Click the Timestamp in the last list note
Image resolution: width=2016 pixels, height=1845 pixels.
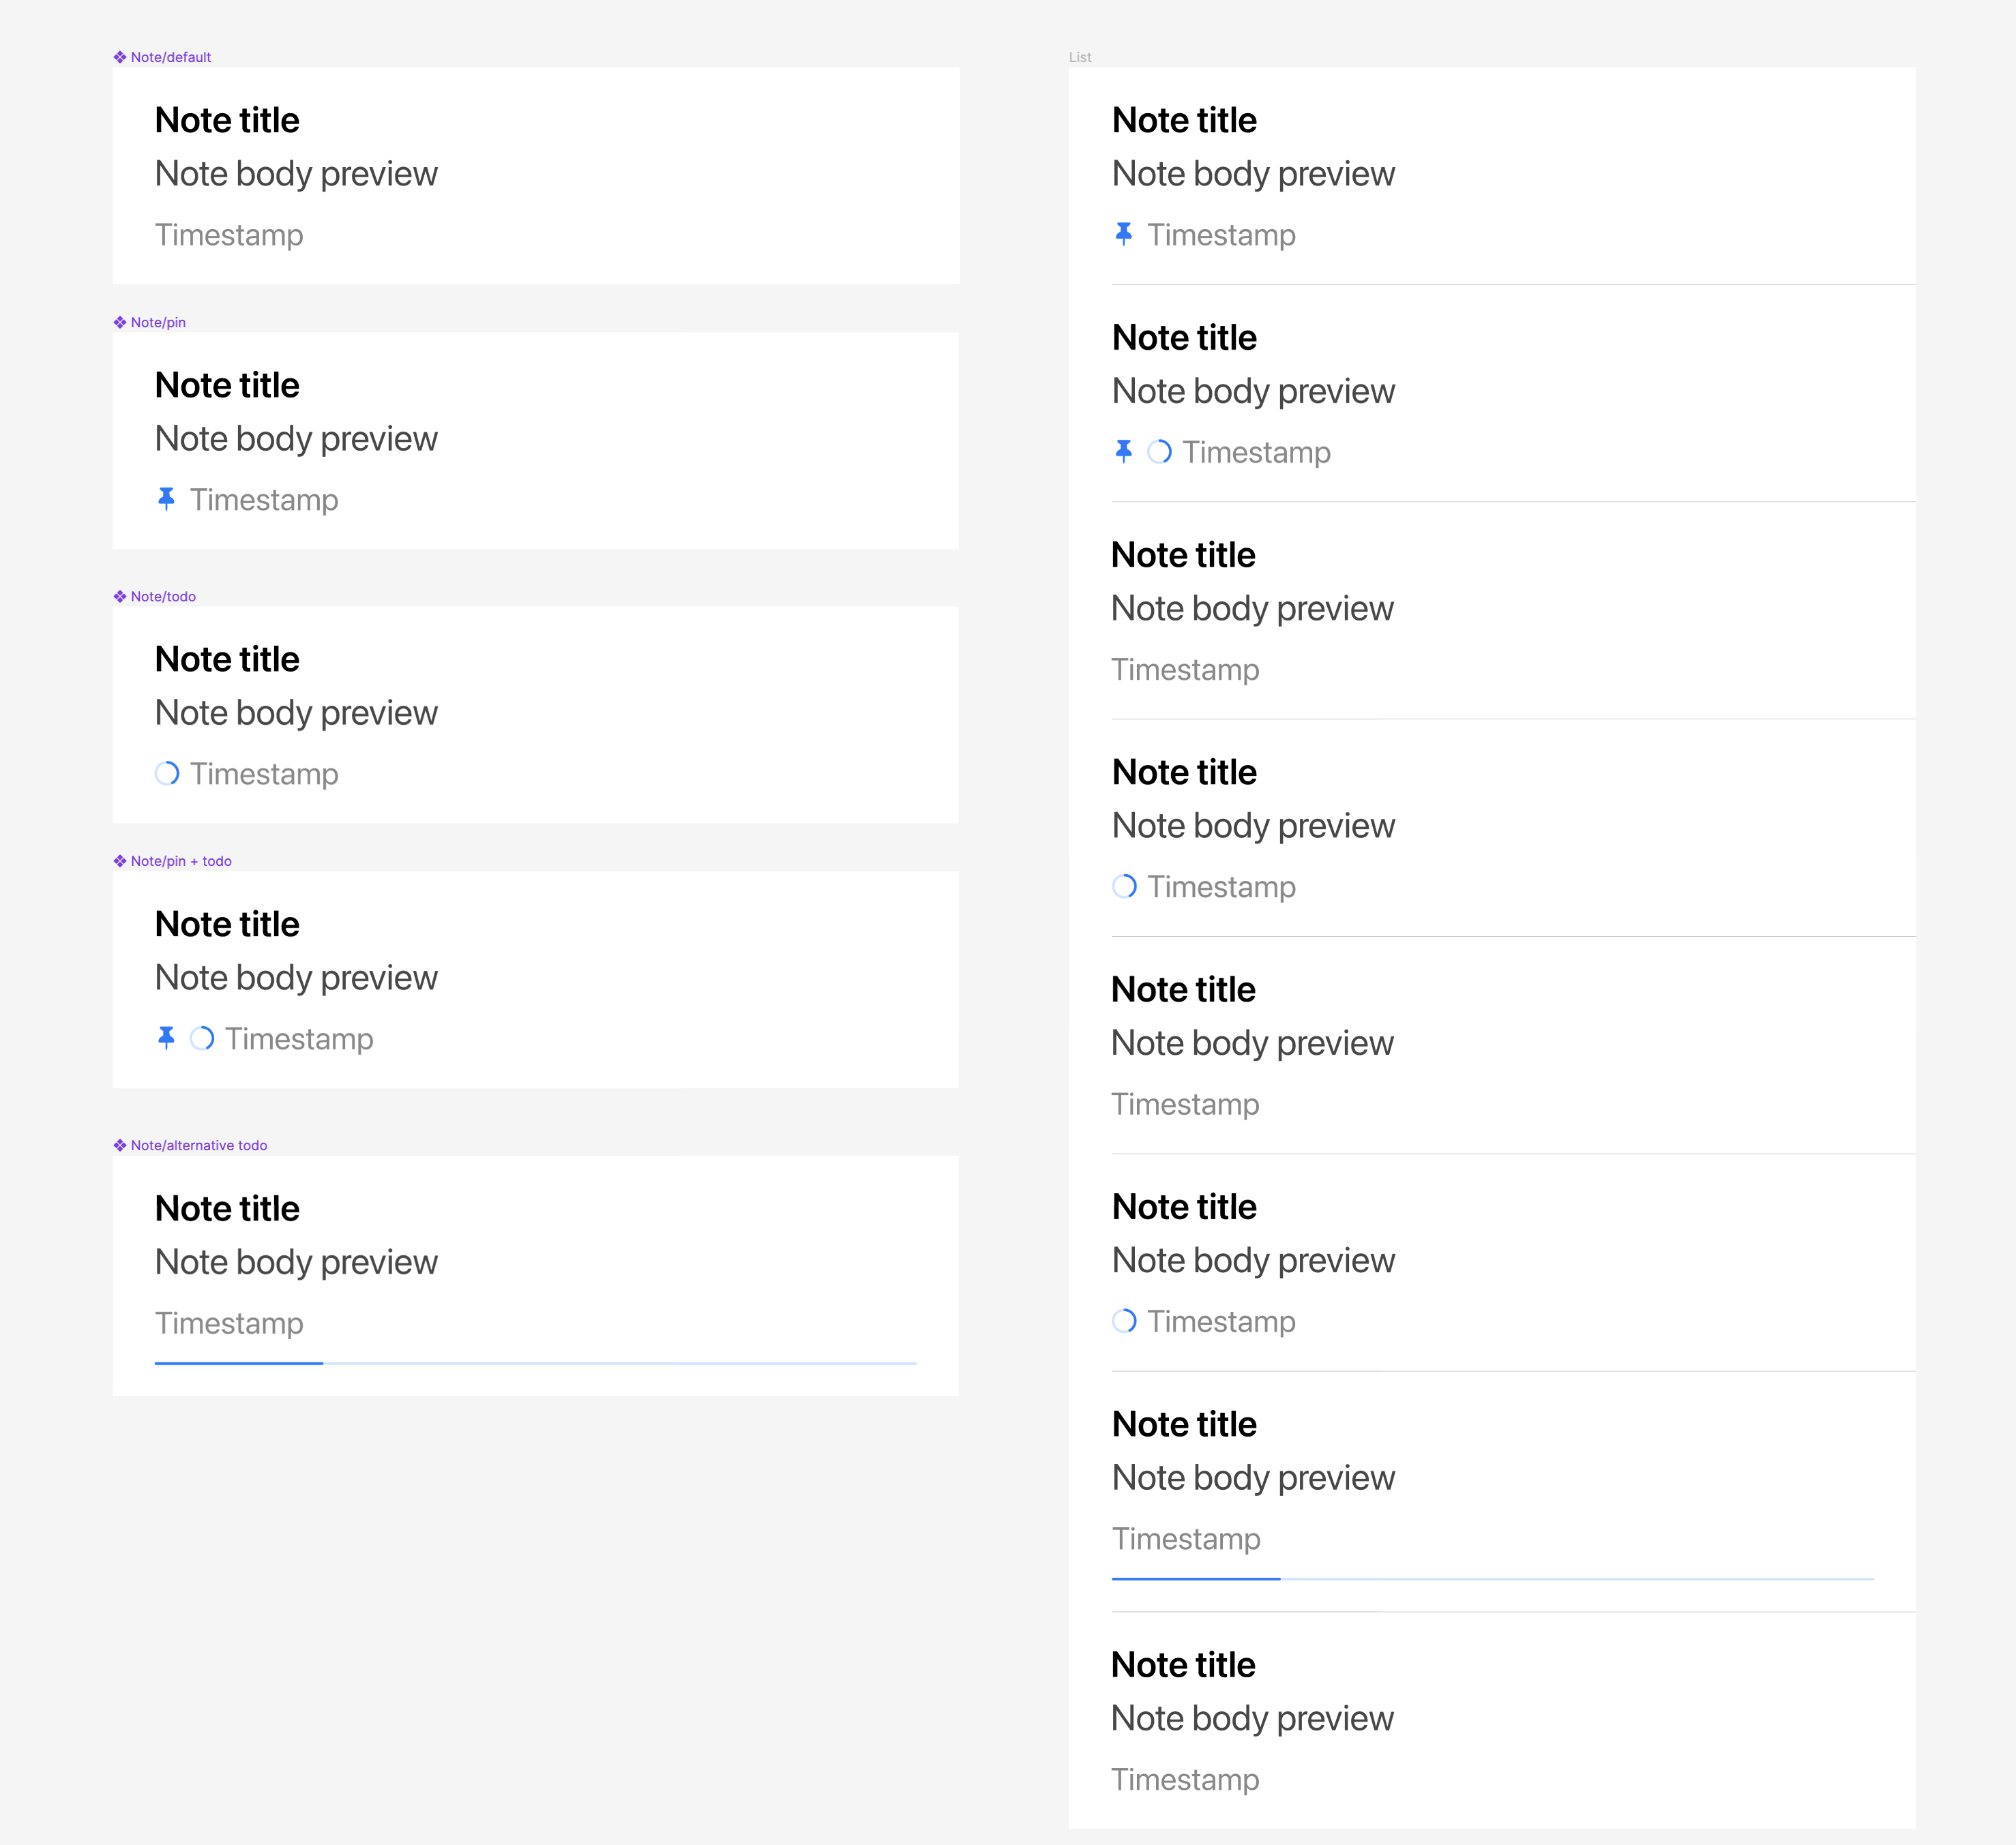(1185, 1779)
